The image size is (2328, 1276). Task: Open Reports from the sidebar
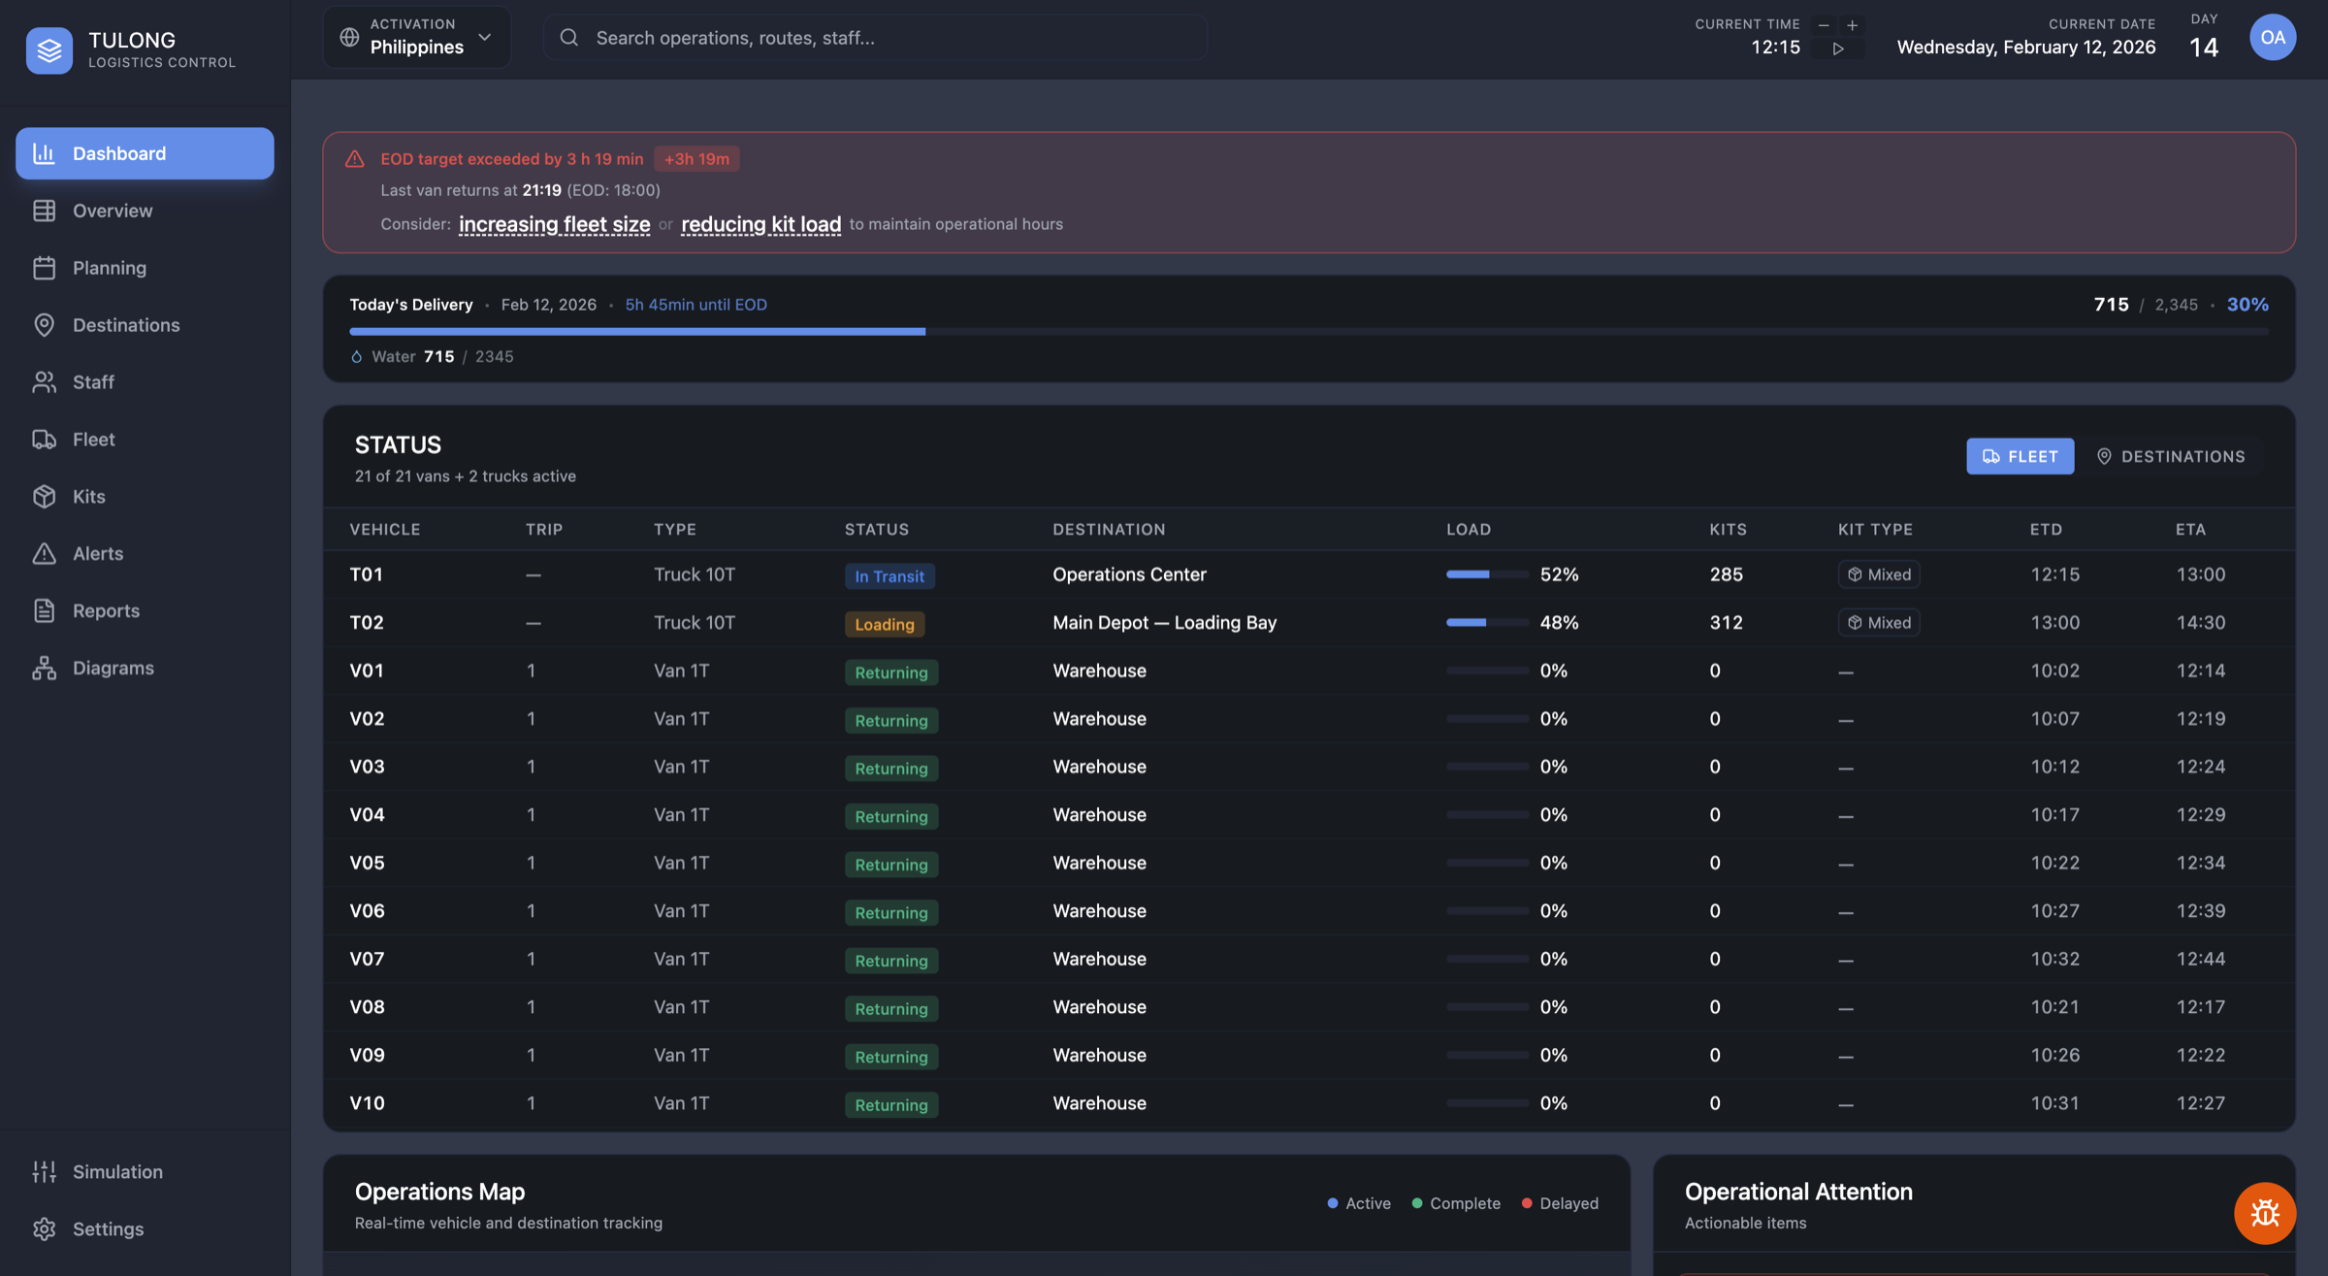click(105, 610)
